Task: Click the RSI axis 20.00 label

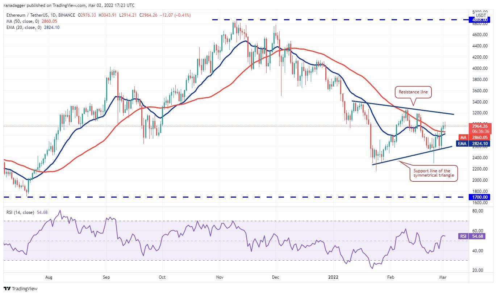Action: tap(478, 270)
